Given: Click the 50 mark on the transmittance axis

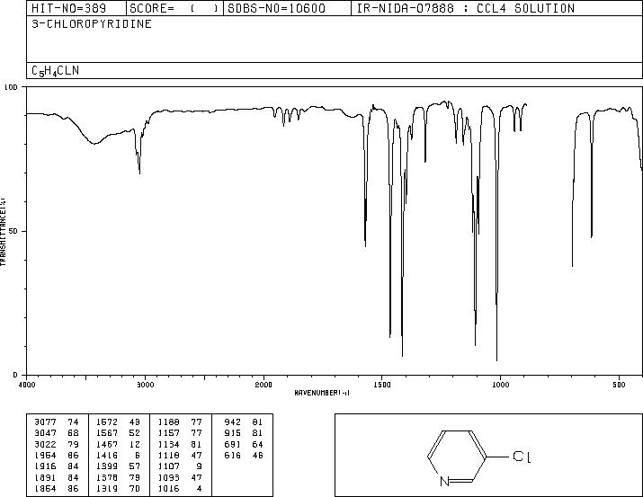Looking at the screenshot, I should (13, 231).
